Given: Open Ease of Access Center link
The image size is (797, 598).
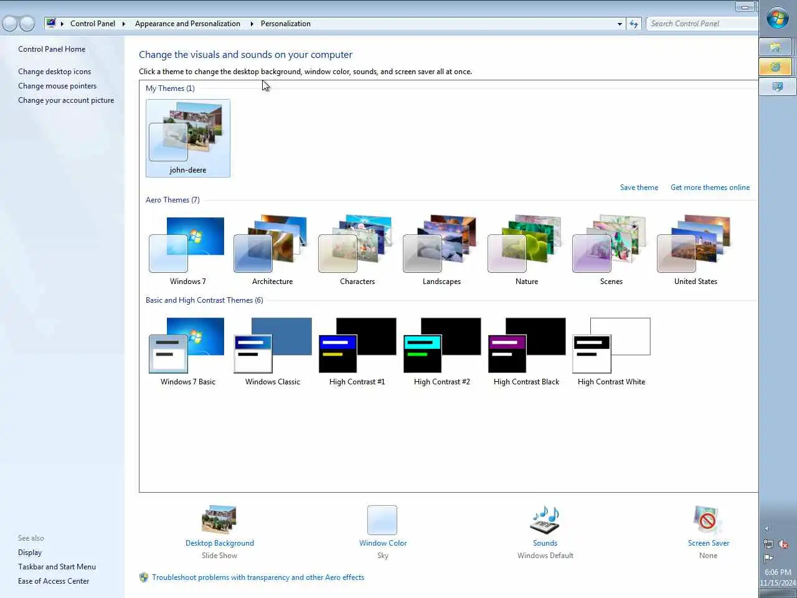Looking at the screenshot, I should pos(54,581).
